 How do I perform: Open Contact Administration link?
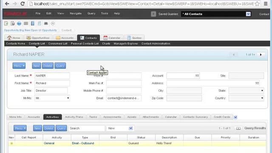coord(156,43)
